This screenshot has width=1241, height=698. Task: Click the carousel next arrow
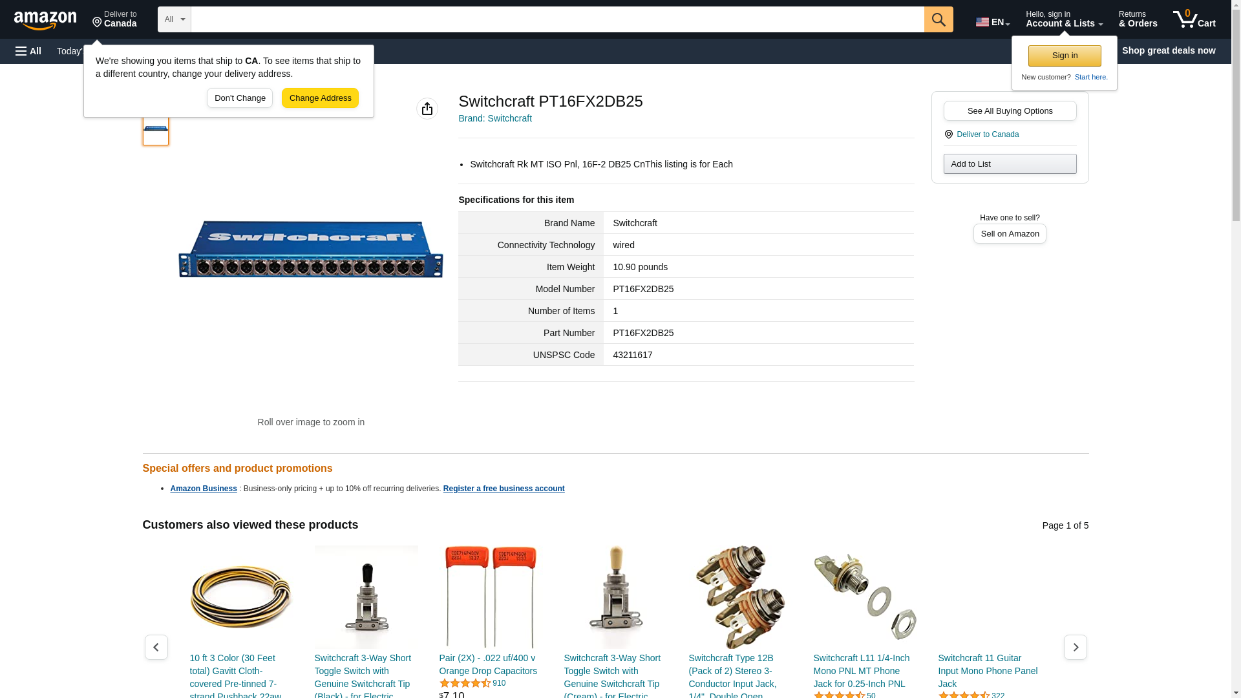pyautogui.click(x=1076, y=647)
